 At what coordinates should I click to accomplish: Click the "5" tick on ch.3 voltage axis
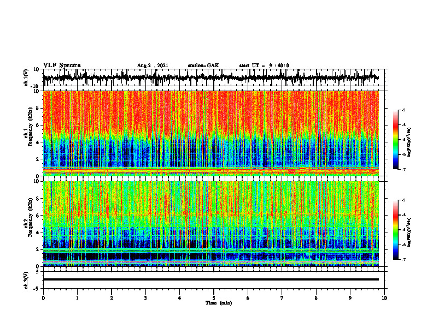tap(38, 272)
